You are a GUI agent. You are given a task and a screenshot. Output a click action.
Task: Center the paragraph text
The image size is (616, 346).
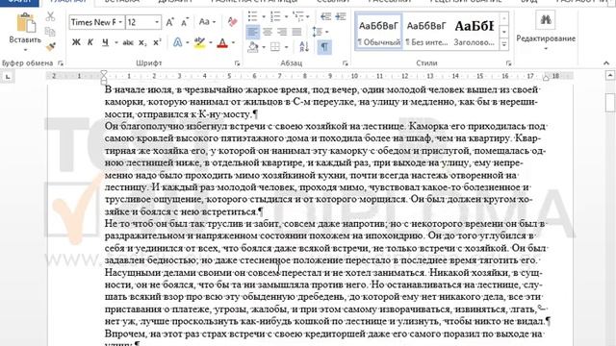(268, 32)
